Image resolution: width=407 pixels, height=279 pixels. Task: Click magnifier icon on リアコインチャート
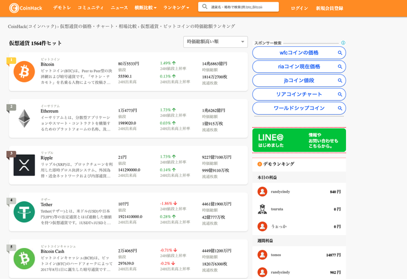coord(340,94)
